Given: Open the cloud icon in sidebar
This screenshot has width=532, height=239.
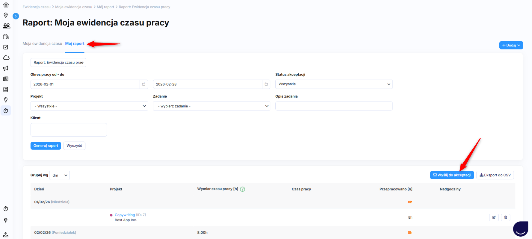Looking at the screenshot, I should pos(6,58).
